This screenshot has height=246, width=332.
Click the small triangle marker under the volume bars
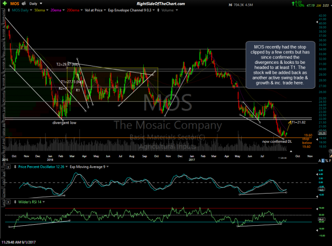click(291, 152)
